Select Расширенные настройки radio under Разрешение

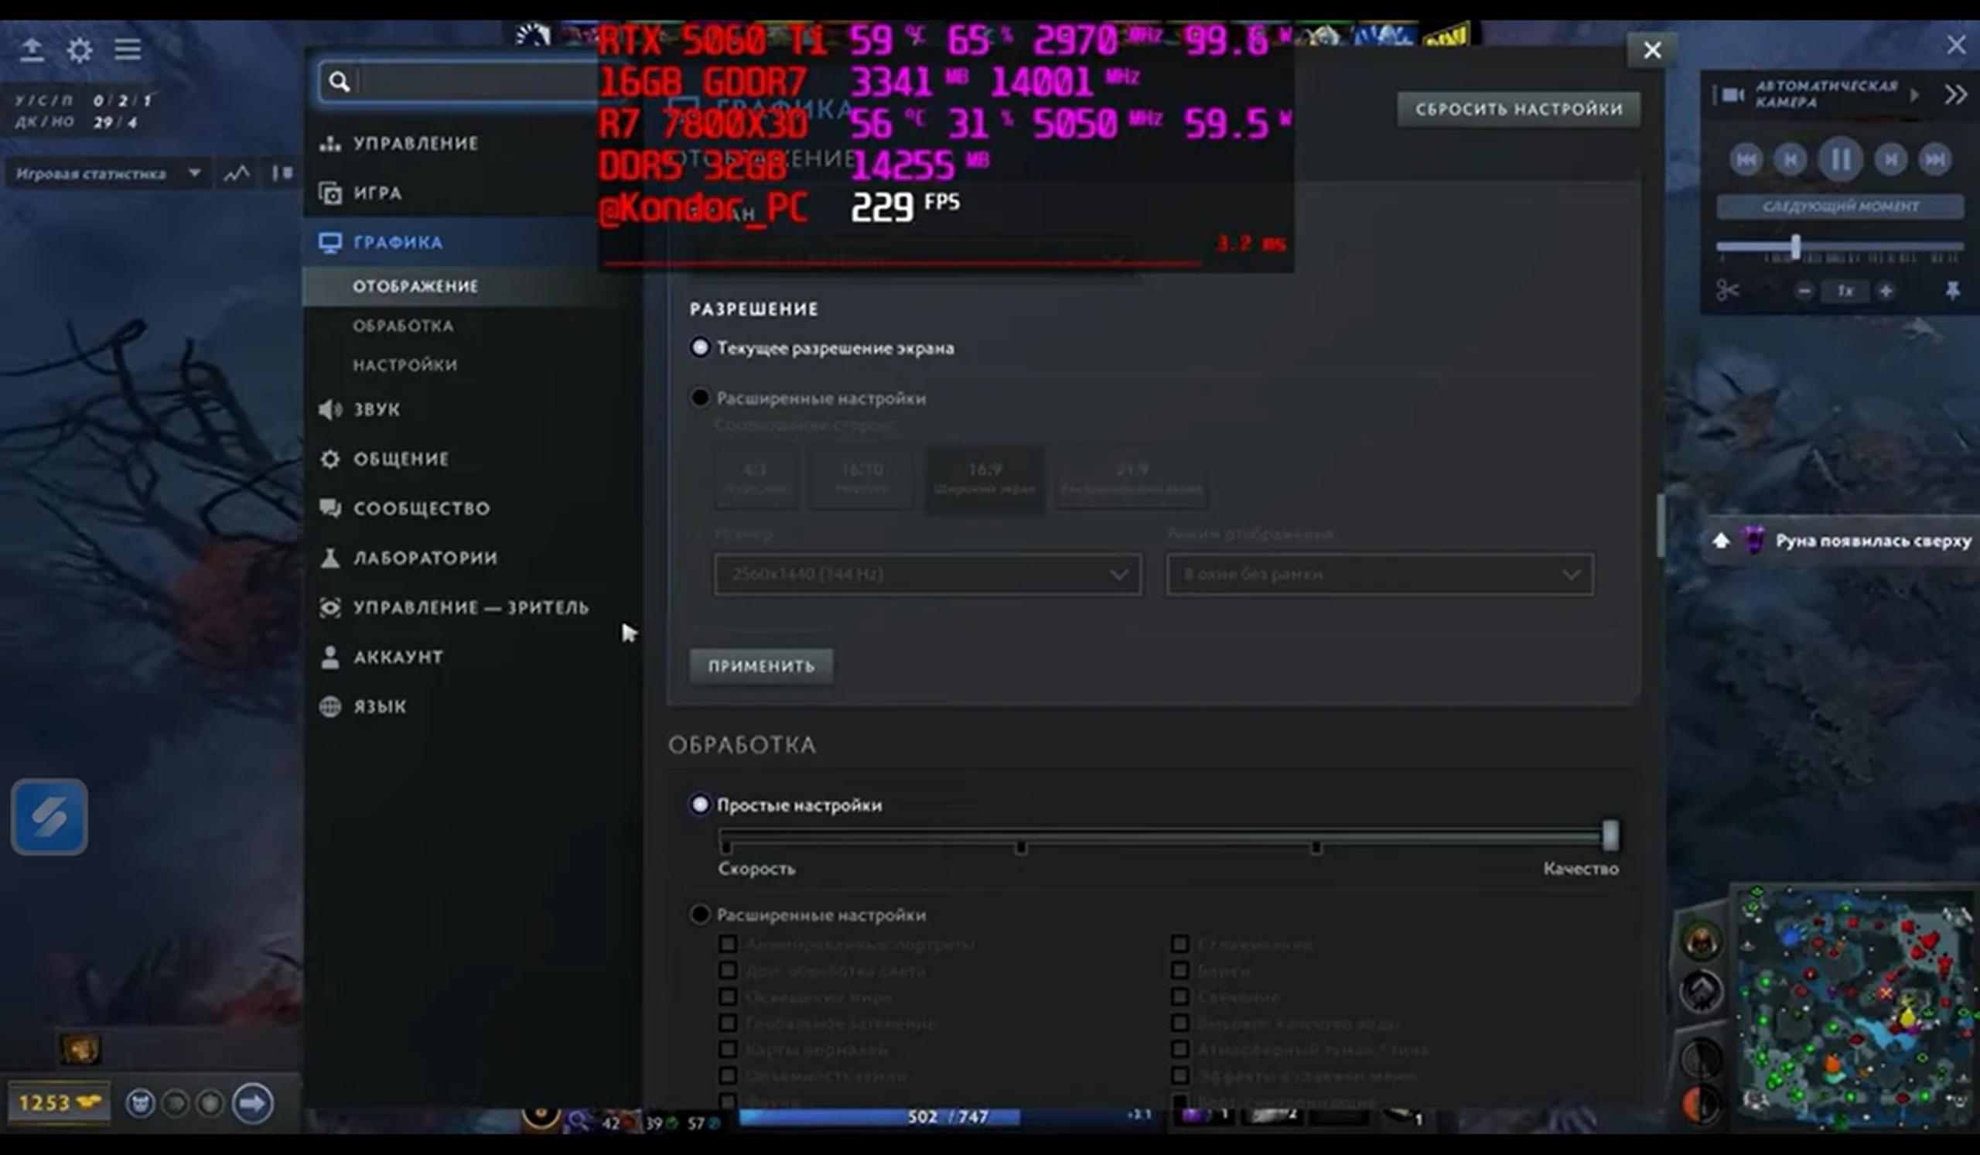(x=699, y=398)
